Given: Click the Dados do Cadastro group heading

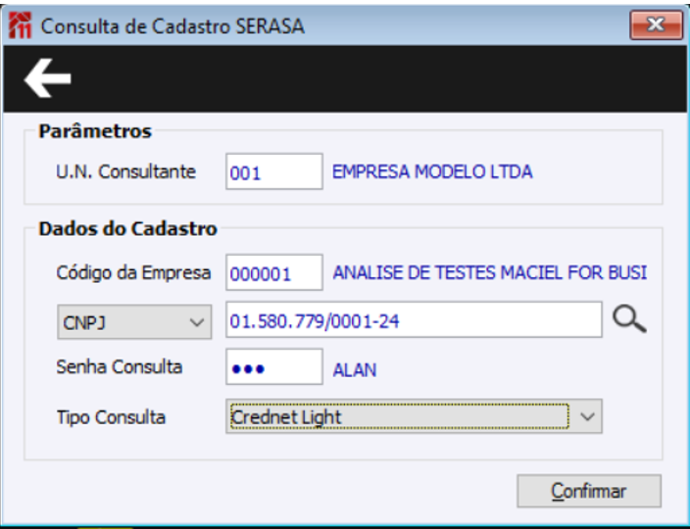Looking at the screenshot, I should click(127, 229).
